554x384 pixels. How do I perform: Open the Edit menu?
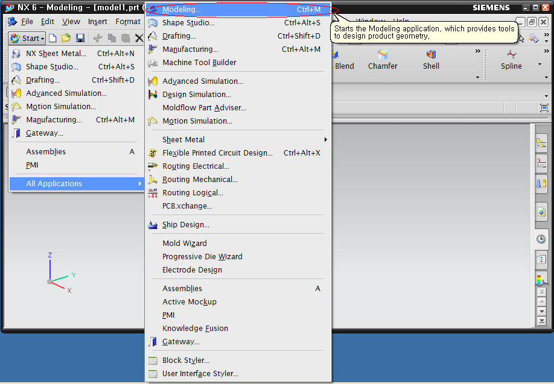coord(47,22)
